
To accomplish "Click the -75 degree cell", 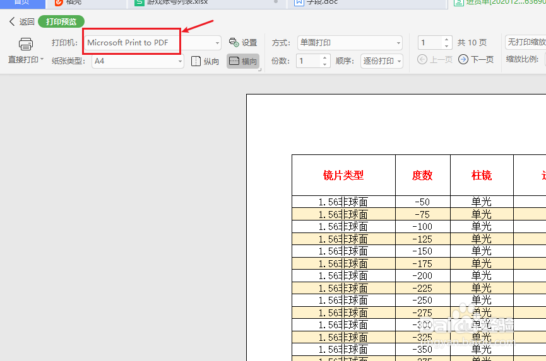I will coord(422,214).
